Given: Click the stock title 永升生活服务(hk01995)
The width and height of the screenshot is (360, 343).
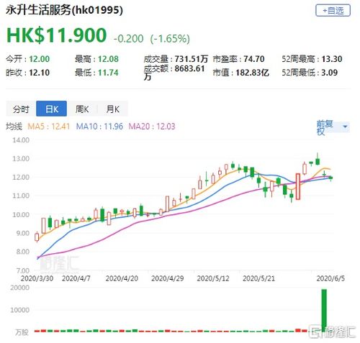Looking at the screenshot, I should (64, 10).
